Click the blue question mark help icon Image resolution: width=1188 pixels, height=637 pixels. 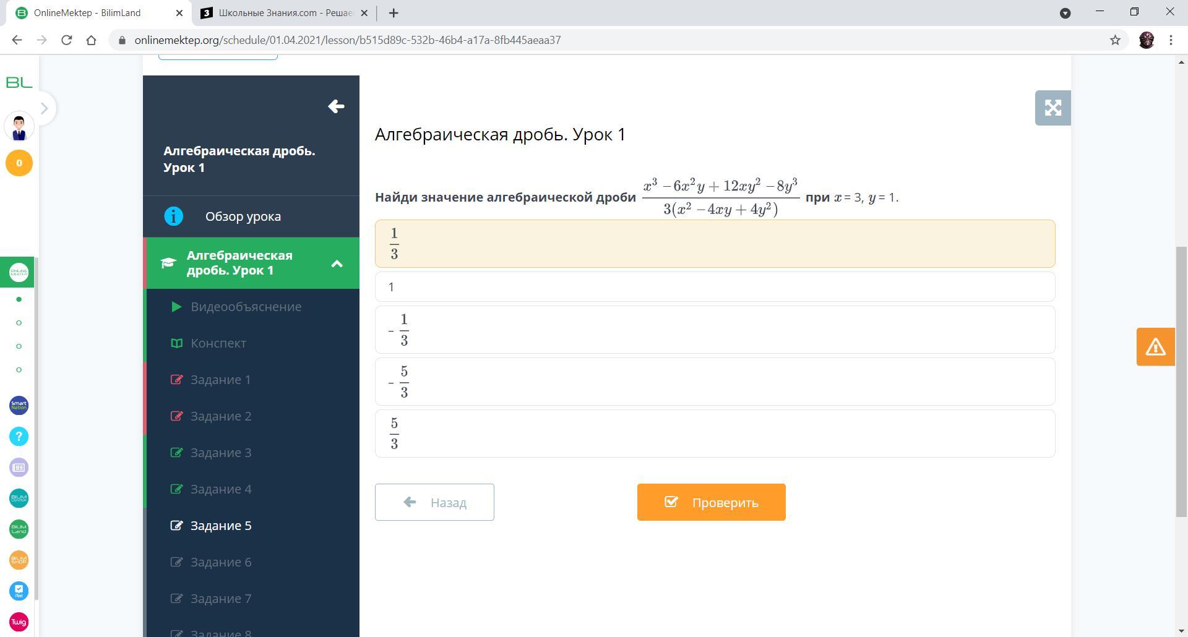point(19,437)
